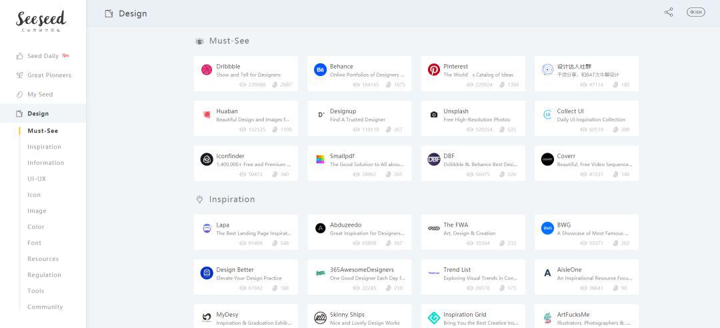Click the Unsplash camera icon

pos(434,115)
